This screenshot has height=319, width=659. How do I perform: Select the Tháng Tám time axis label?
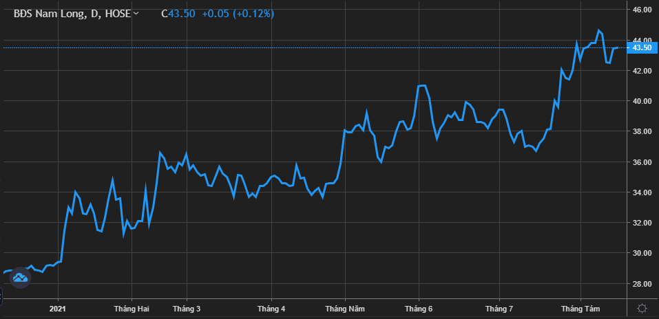(x=580, y=309)
